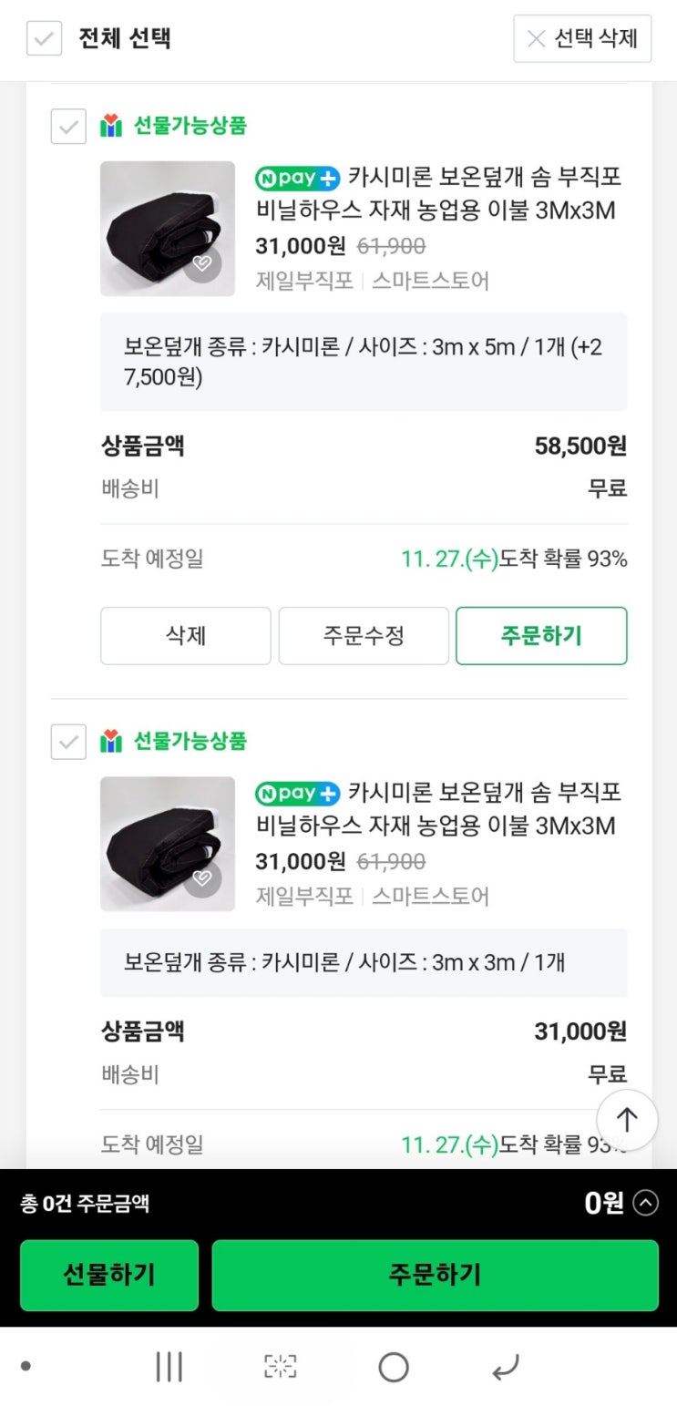Image resolution: width=677 pixels, height=1406 pixels.
Task: Tap the heart wishlist icon on first product
Action: click(x=202, y=263)
